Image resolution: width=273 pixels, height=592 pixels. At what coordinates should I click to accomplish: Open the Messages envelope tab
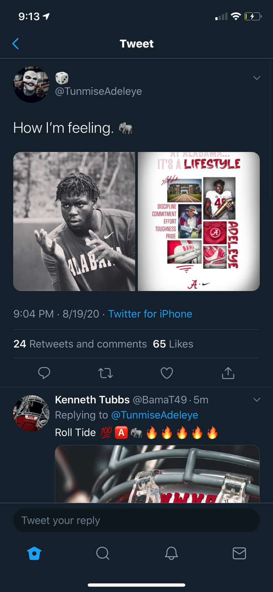(239, 553)
